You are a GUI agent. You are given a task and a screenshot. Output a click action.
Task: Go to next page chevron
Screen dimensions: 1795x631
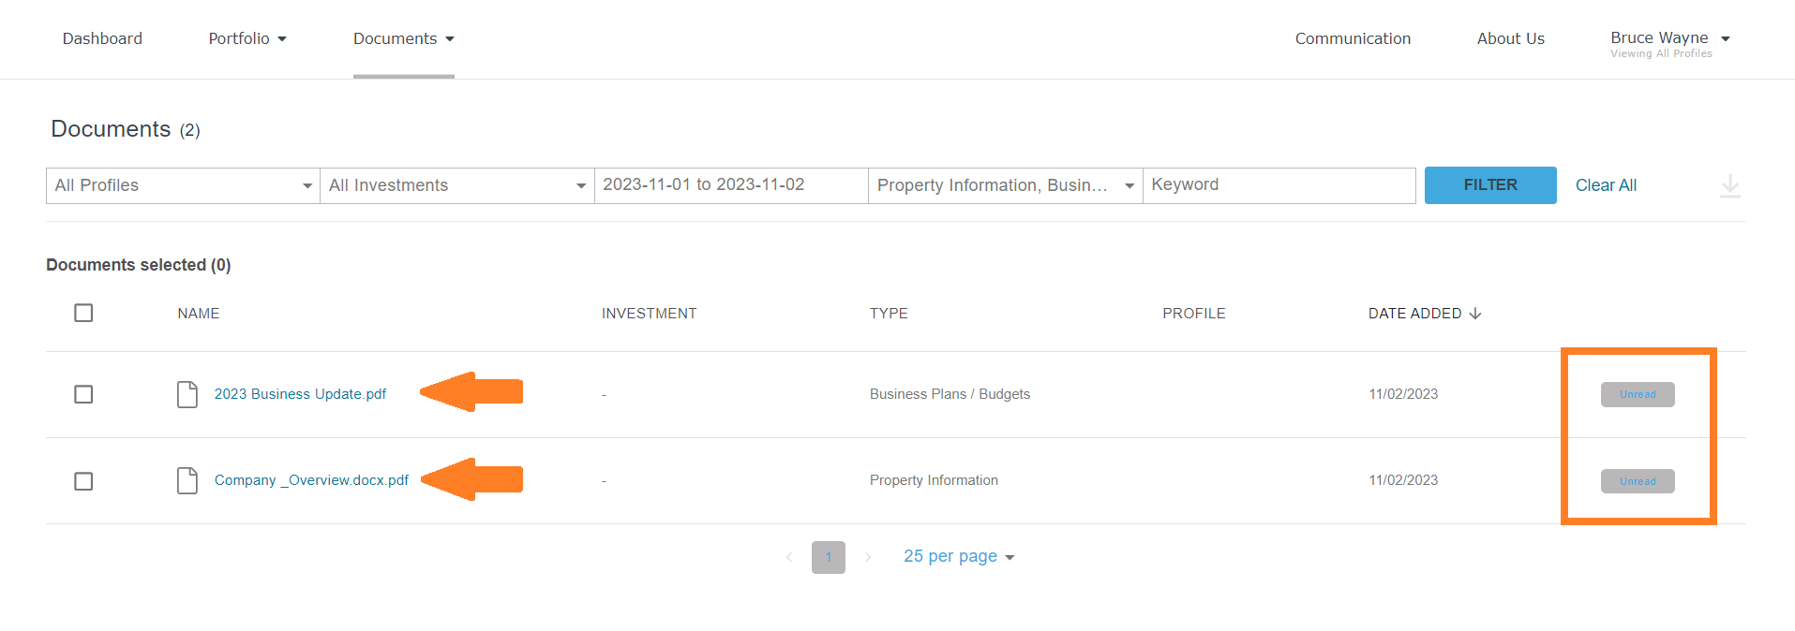868,557
